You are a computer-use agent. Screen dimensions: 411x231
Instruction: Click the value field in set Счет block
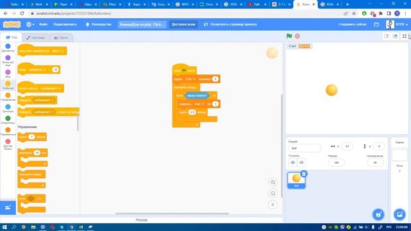click(215, 79)
